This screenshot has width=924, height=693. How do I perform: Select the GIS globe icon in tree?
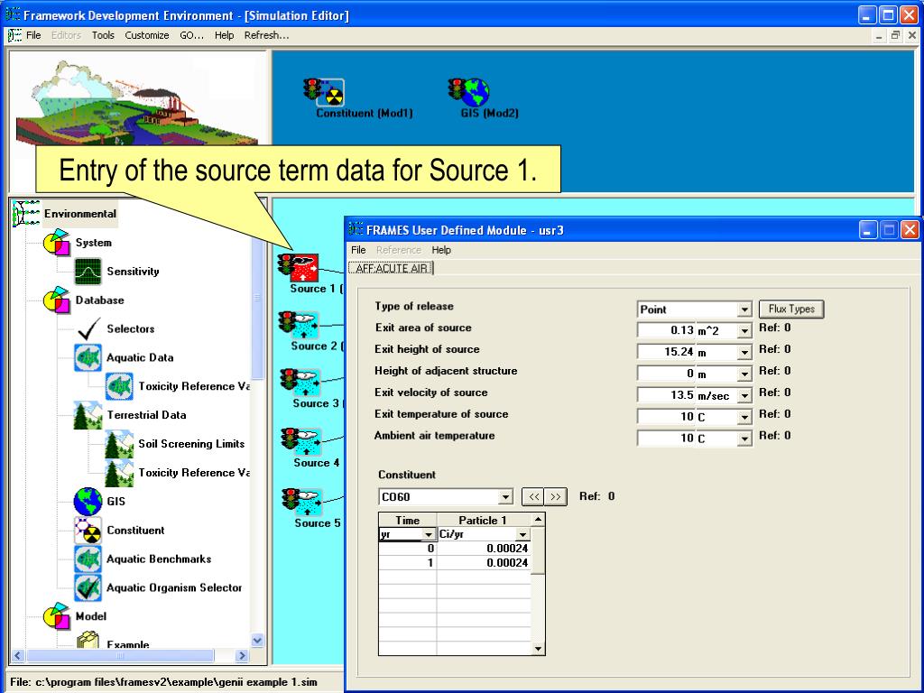(88, 502)
